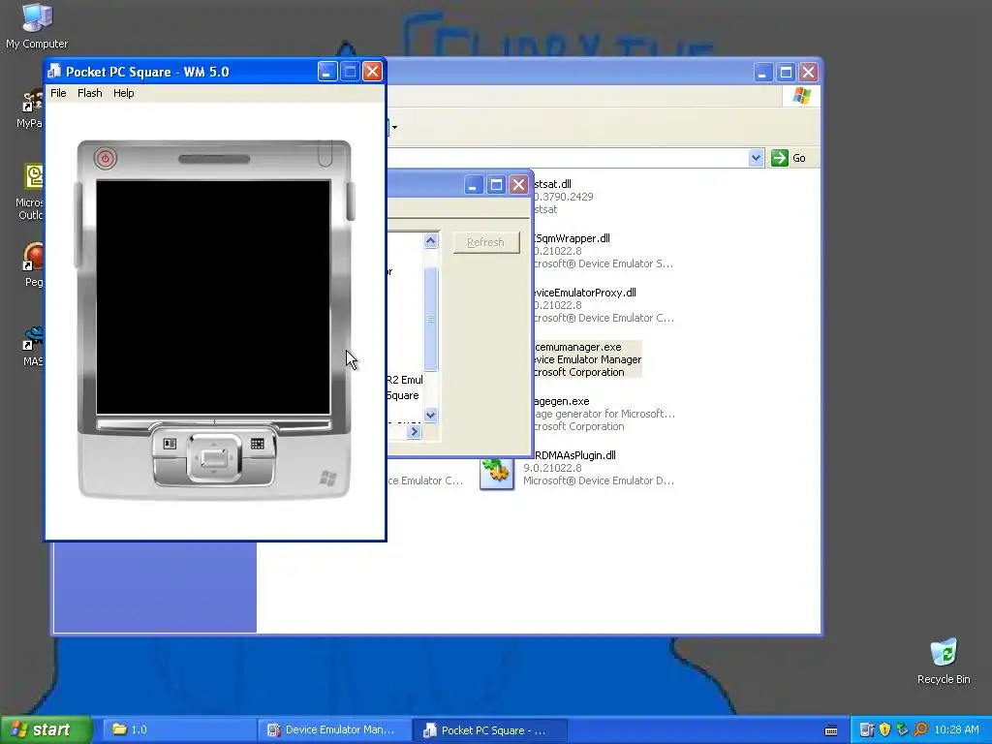The height and width of the screenshot is (744, 992).
Task: Maximize the Explorer window behind the emulator
Action: click(786, 72)
